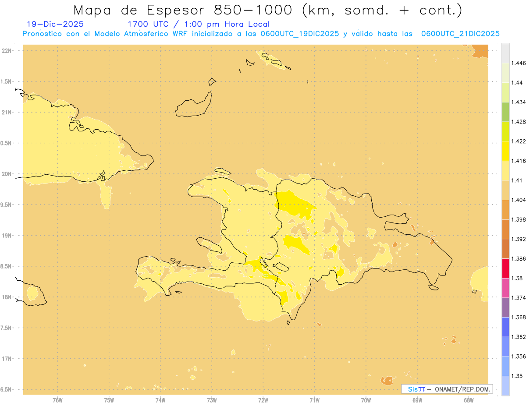Click the '1.368' colorbar value
The height and width of the screenshot is (406, 526).
[519, 317]
